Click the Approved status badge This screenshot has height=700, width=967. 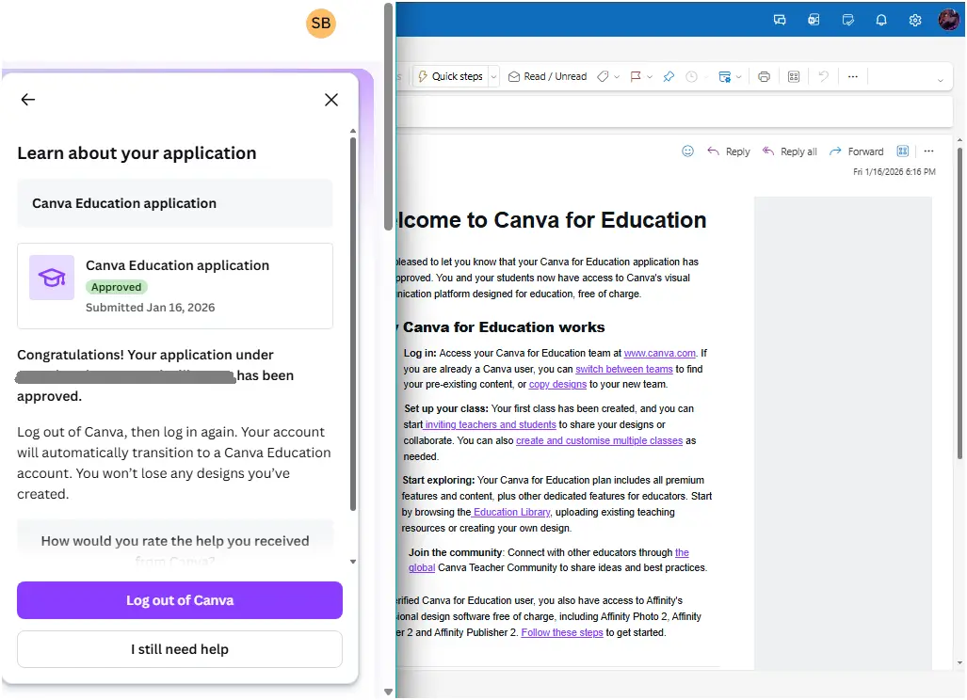point(116,287)
